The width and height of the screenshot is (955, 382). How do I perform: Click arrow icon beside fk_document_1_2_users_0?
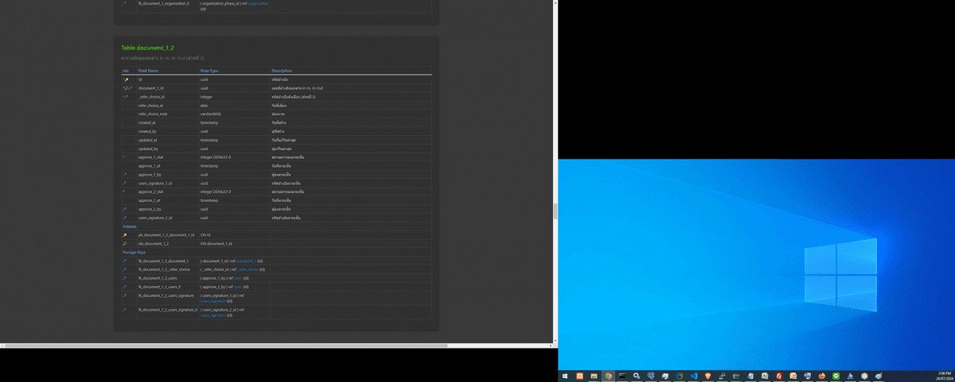124,287
